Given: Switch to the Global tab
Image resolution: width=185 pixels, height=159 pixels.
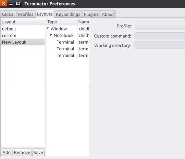Looking at the screenshot, I should pyautogui.click(x=8, y=14).
